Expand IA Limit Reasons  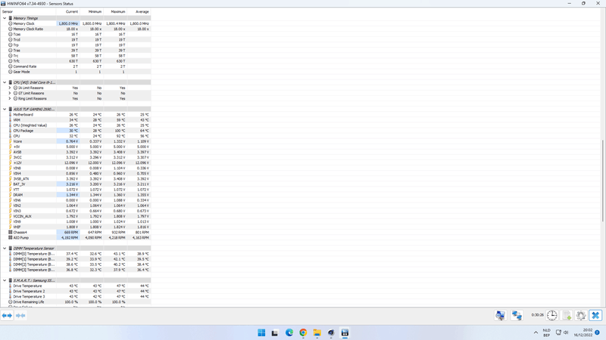10,88
